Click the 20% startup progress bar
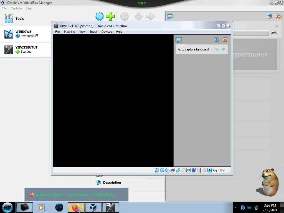 (x=251, y=33)
